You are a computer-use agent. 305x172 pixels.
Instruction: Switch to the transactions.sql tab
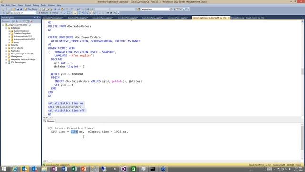pos(248,18)
